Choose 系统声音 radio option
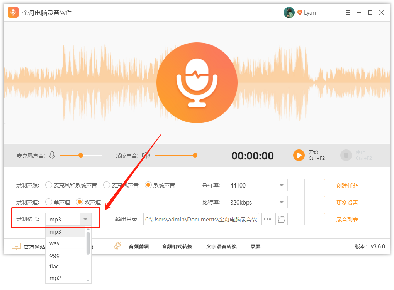The width and height of the screenshot is (394, 290). point(148,185)
